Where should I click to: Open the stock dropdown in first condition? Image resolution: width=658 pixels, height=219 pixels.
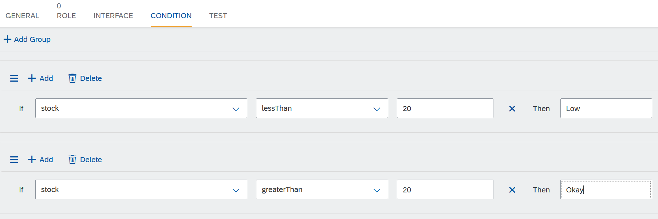(x=236, y=109)
